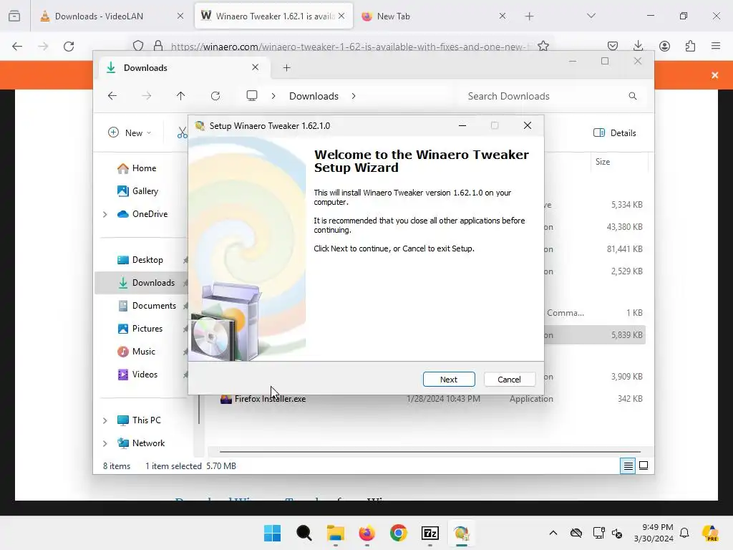This screenshot has width=733, height=550.
Task: Show hidden system tray icons
Action: (x=553, y=533)
